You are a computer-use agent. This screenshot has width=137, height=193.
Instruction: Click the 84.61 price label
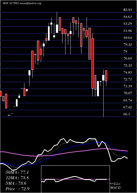click(127, 17)
